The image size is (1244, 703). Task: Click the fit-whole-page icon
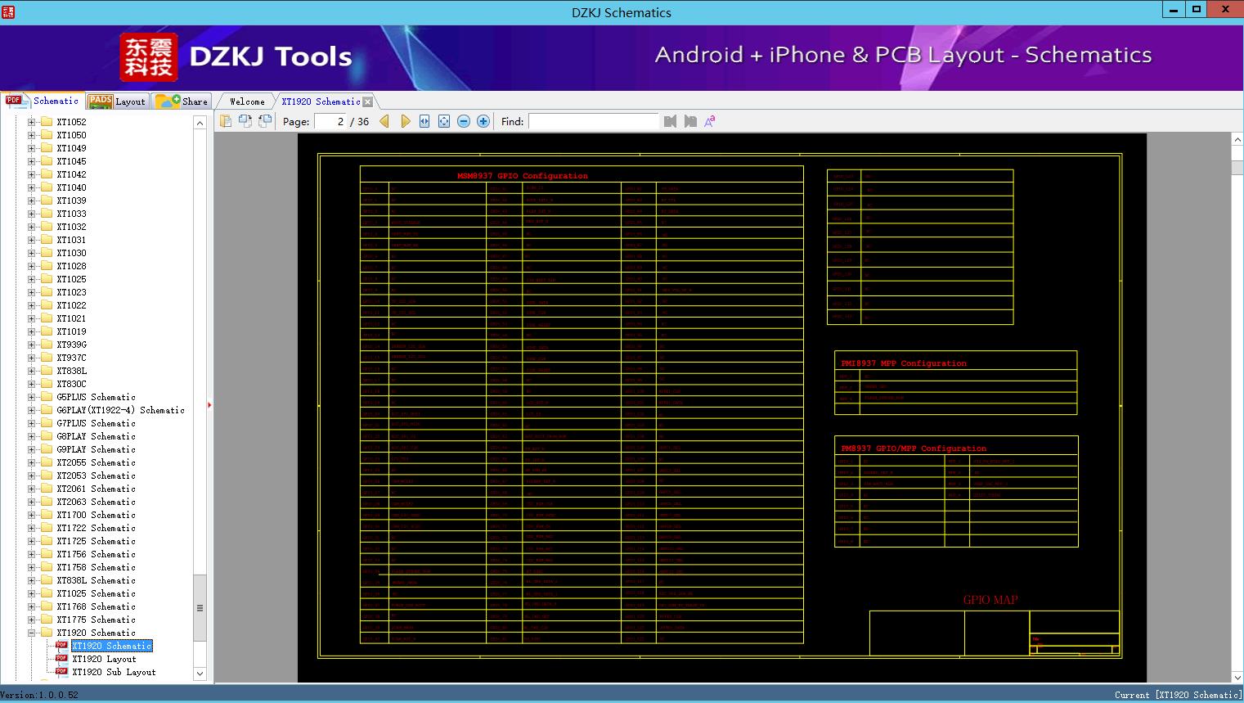(x=444, y=121)
